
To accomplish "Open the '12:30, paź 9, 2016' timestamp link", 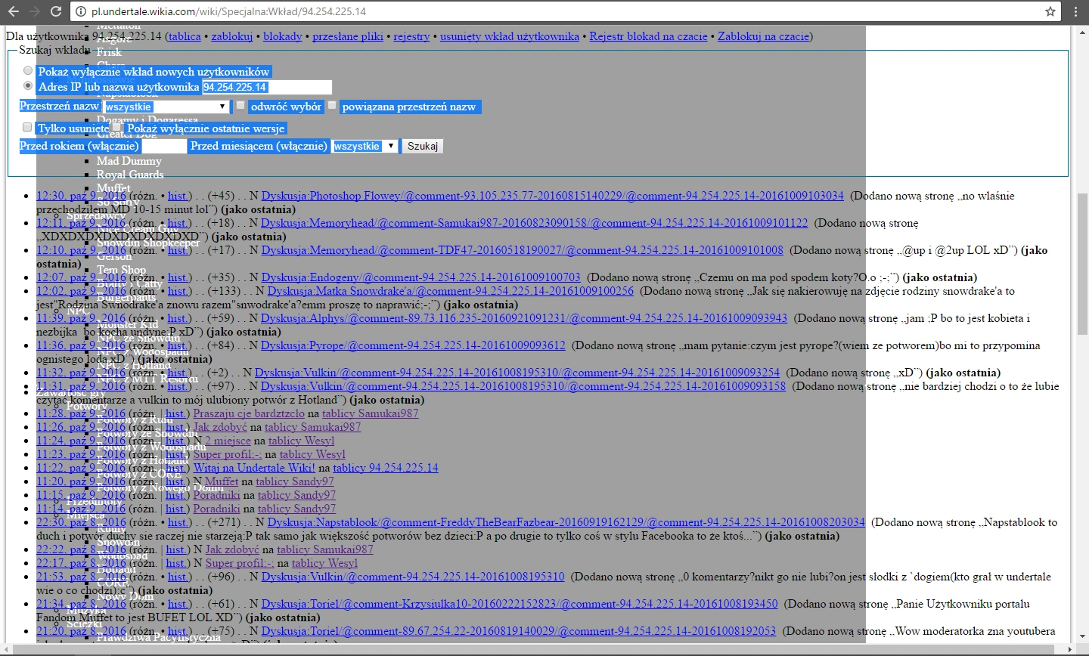I will (x=81, y=196).
